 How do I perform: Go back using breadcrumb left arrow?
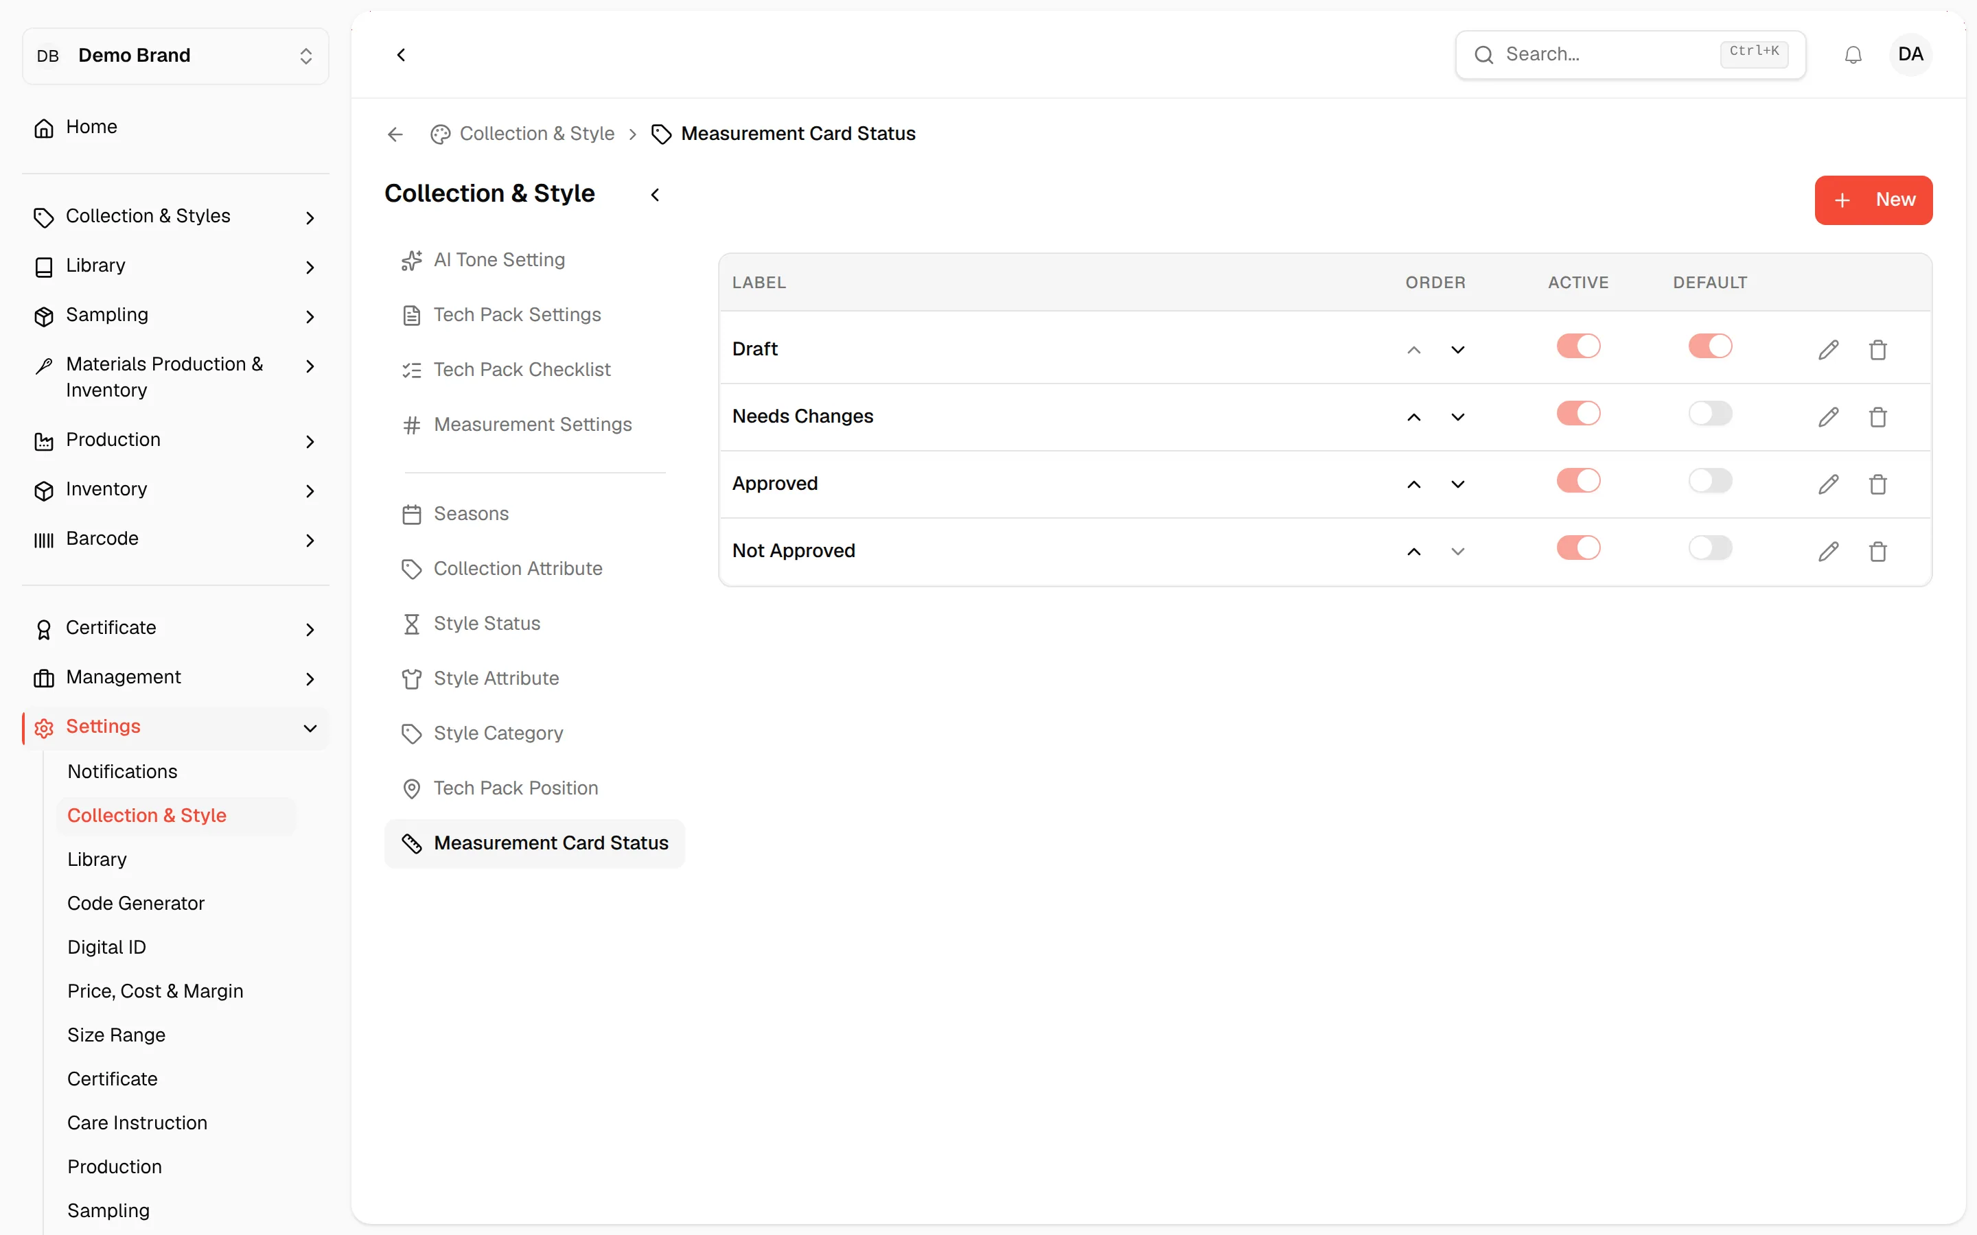(395, 134)
